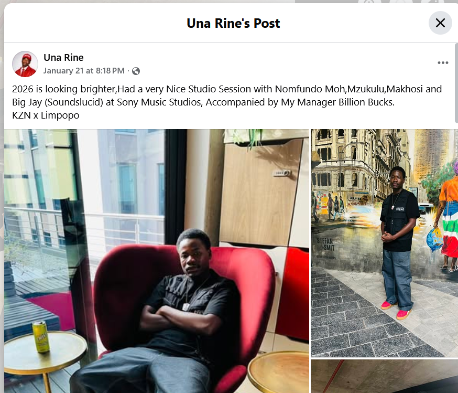Click the Public audience globe icon
This screenshot has width=458, height=393.
(136, 71)
